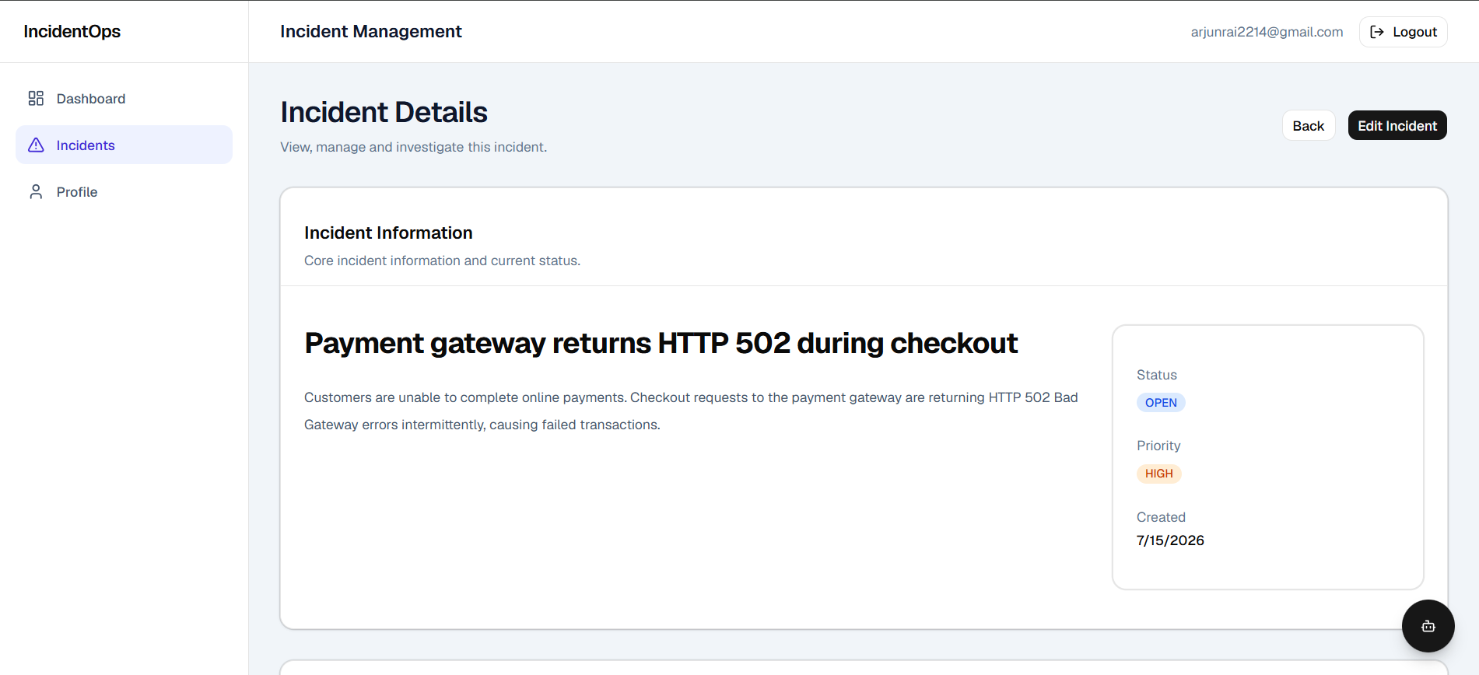This screenshot has height=675, width=1479.
Task: Open the floating chatbot assistant button
Action: pos(1428,626)
